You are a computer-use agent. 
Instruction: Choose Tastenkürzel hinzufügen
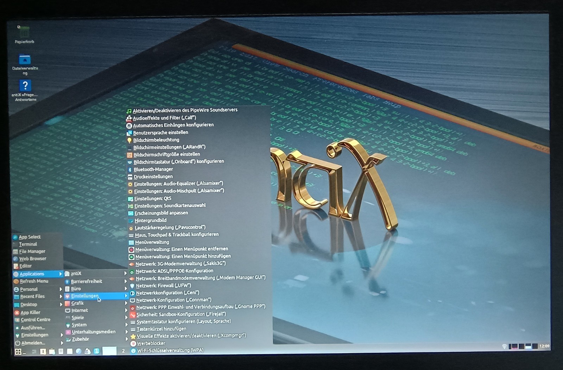click(162, 329)
